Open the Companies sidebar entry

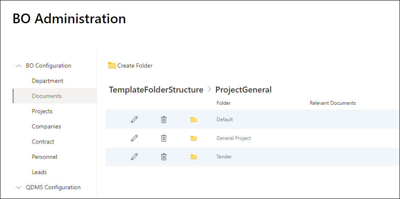point(47,126)
